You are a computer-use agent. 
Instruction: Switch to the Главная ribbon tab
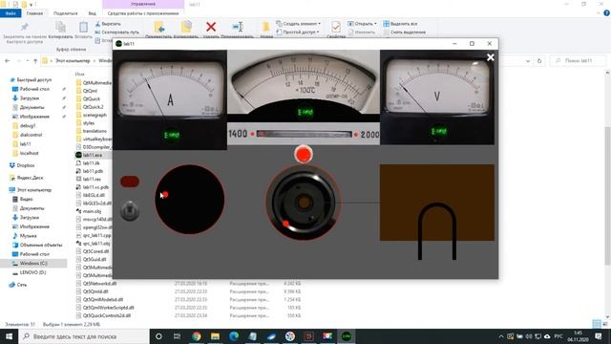(x=34, y=13)
